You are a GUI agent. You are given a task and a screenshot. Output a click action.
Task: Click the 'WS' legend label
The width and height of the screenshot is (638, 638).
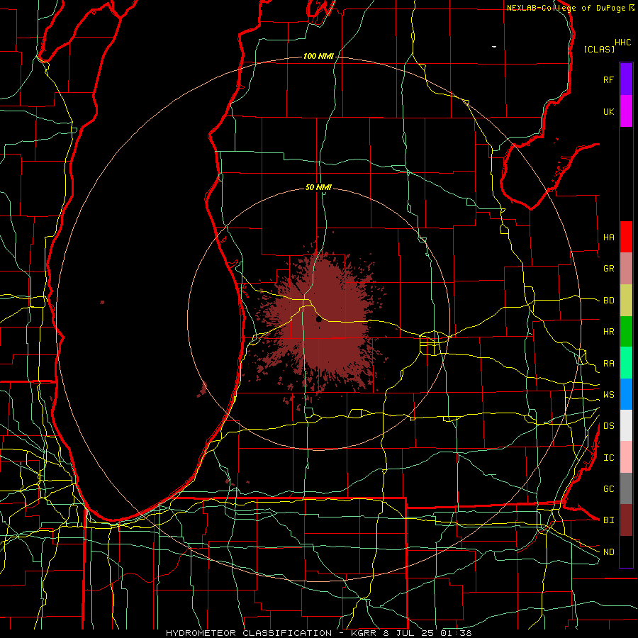(608, 395)
